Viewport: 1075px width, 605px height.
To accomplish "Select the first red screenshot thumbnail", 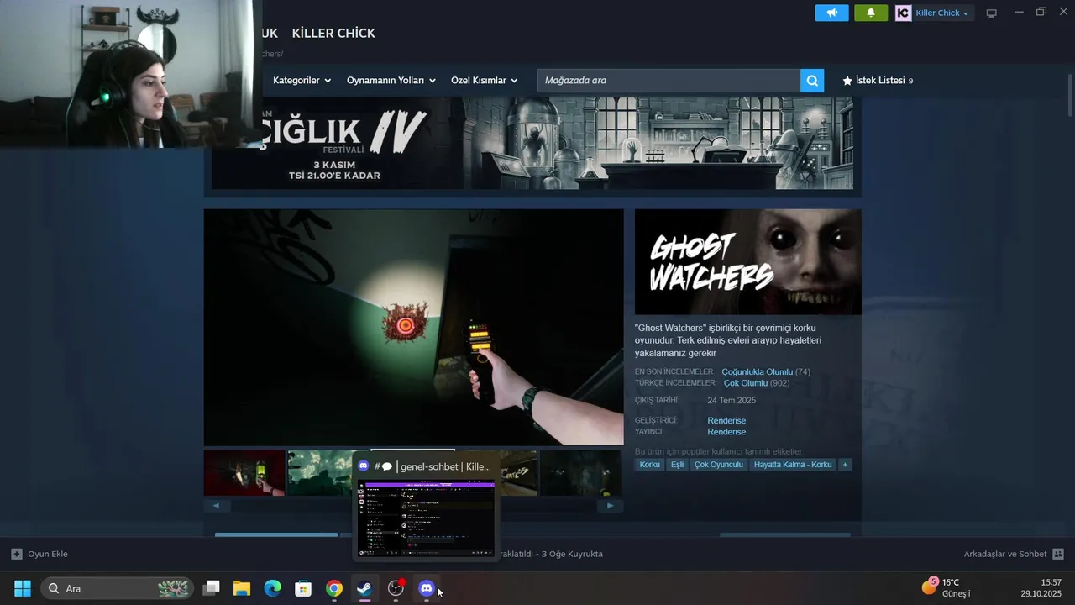I will (244, 473).
